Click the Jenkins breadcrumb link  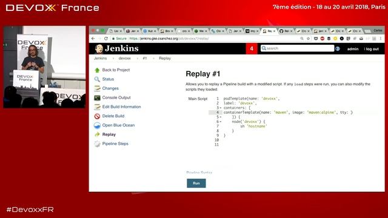pos(100,58)
